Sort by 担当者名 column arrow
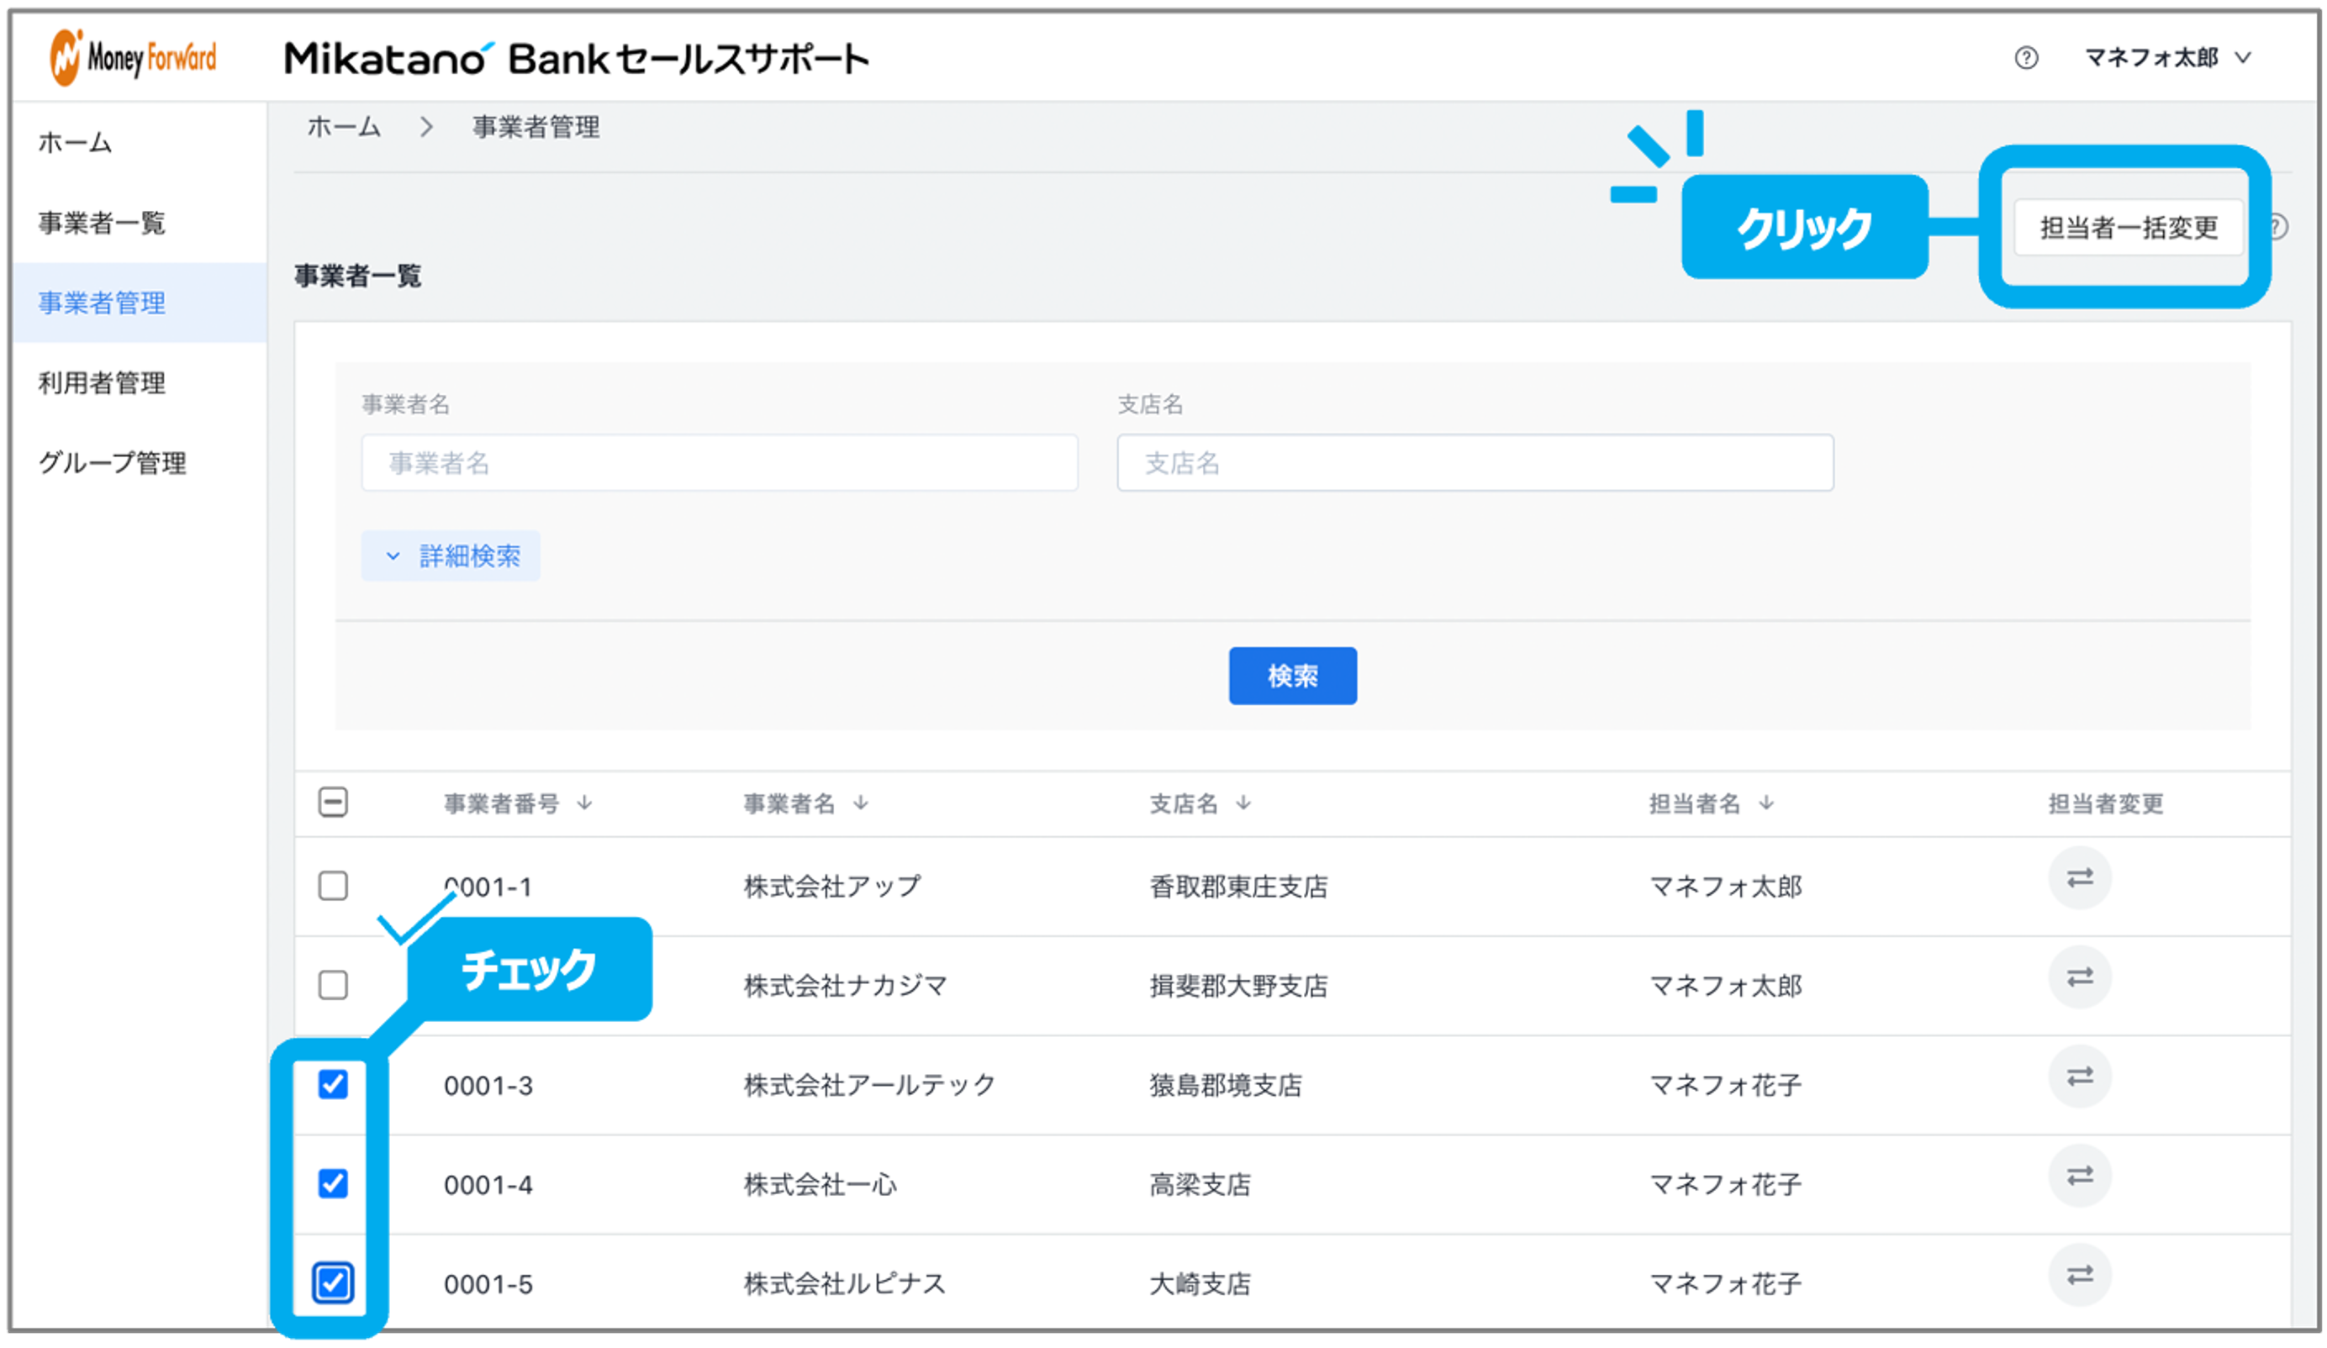This screenshot has width=2327, height=1348. click(x=1766, y=803)
